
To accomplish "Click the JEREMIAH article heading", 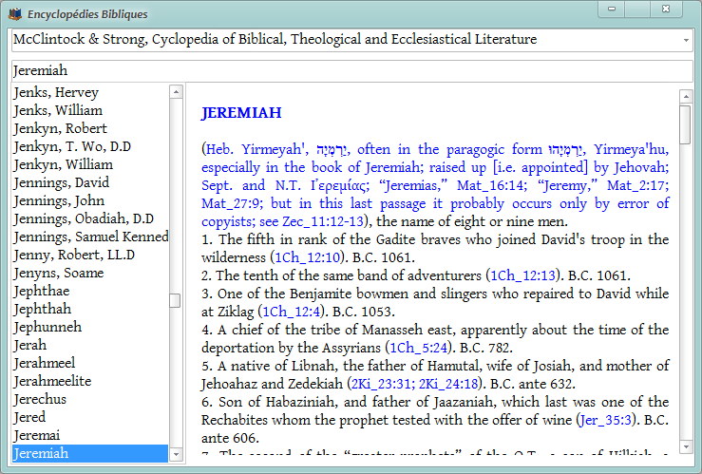I will pos(241,113).
